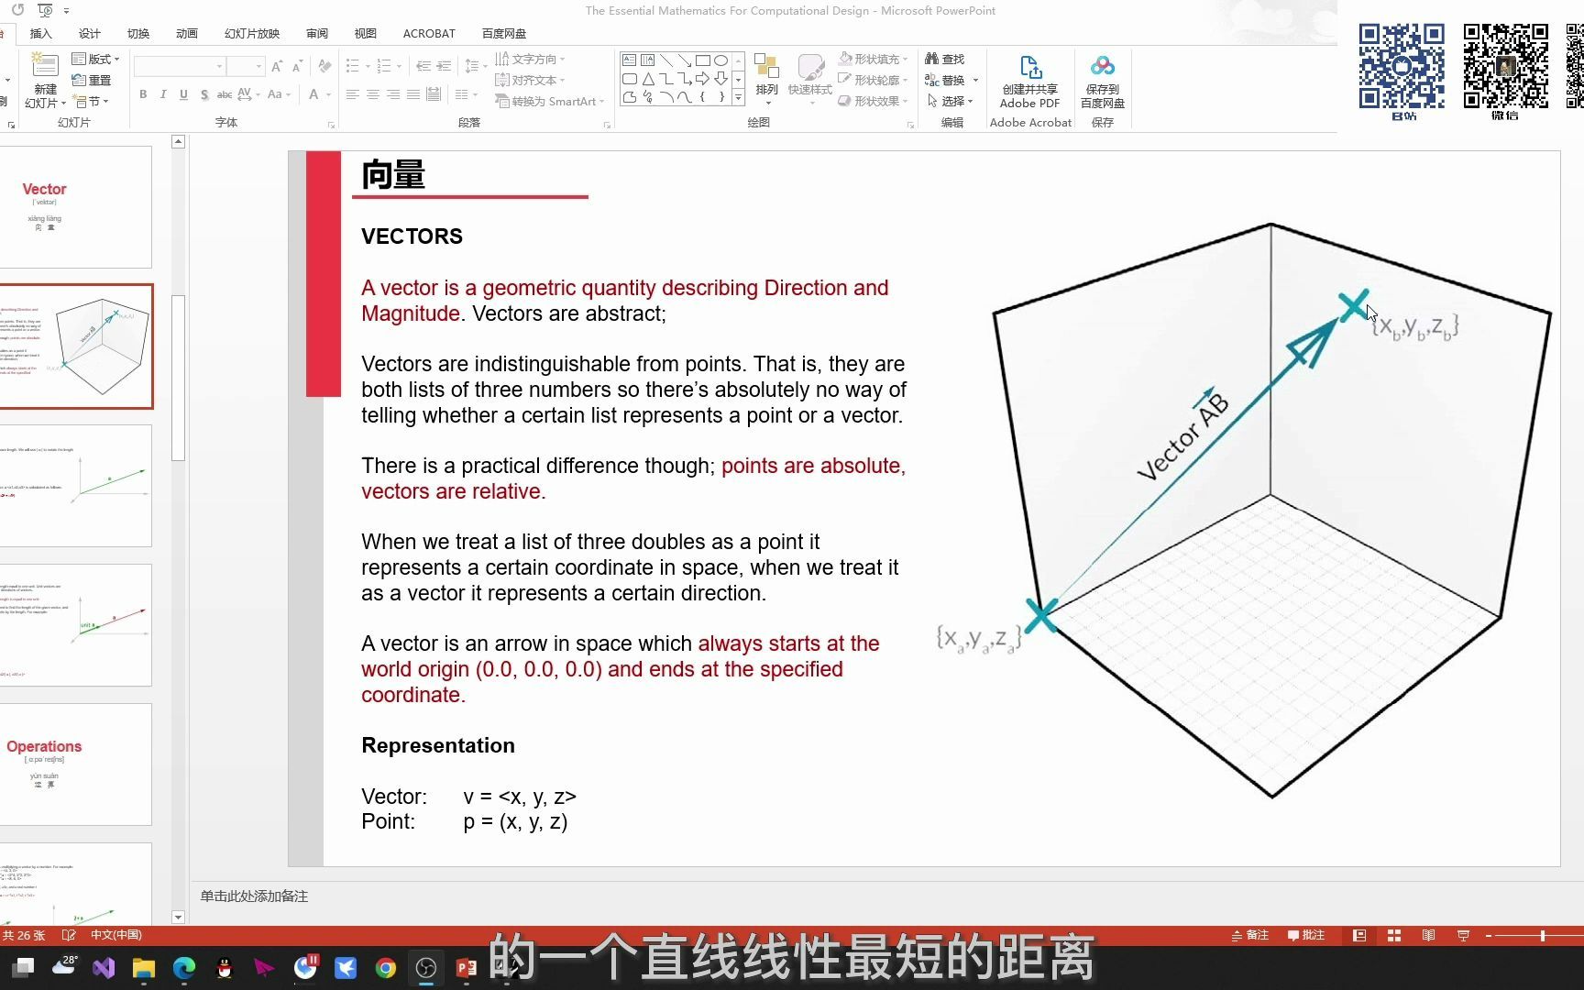1584x990 pixels.
Task: Pick the down arrow shape
Action: tap(721, 79)
